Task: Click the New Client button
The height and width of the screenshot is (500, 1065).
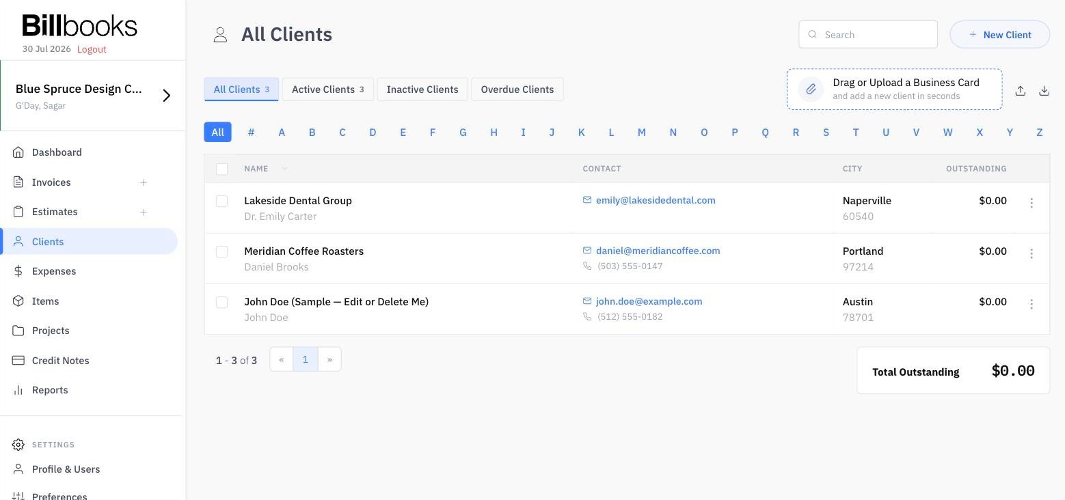Action: 1000,35
